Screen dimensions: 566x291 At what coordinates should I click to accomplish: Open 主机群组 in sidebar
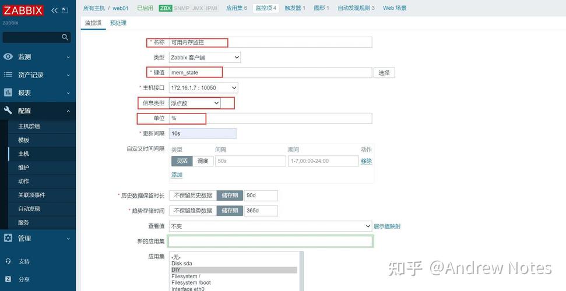29,126
